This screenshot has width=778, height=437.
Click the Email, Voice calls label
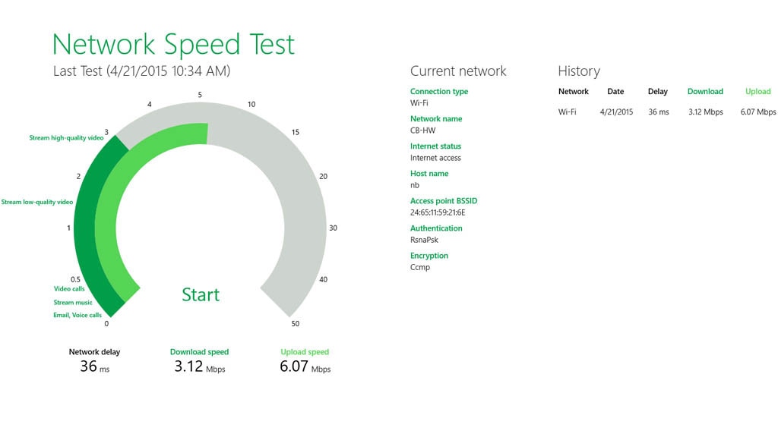[77, 316]
